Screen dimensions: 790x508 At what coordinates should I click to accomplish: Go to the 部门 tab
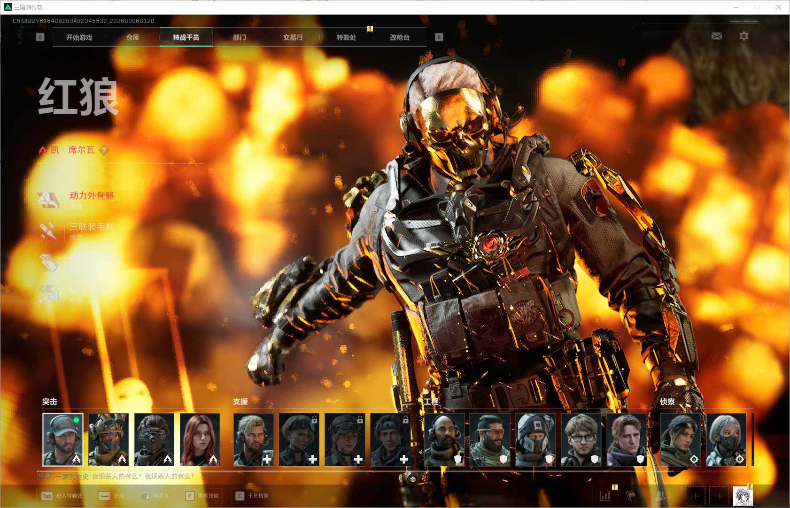pos(240,37)
